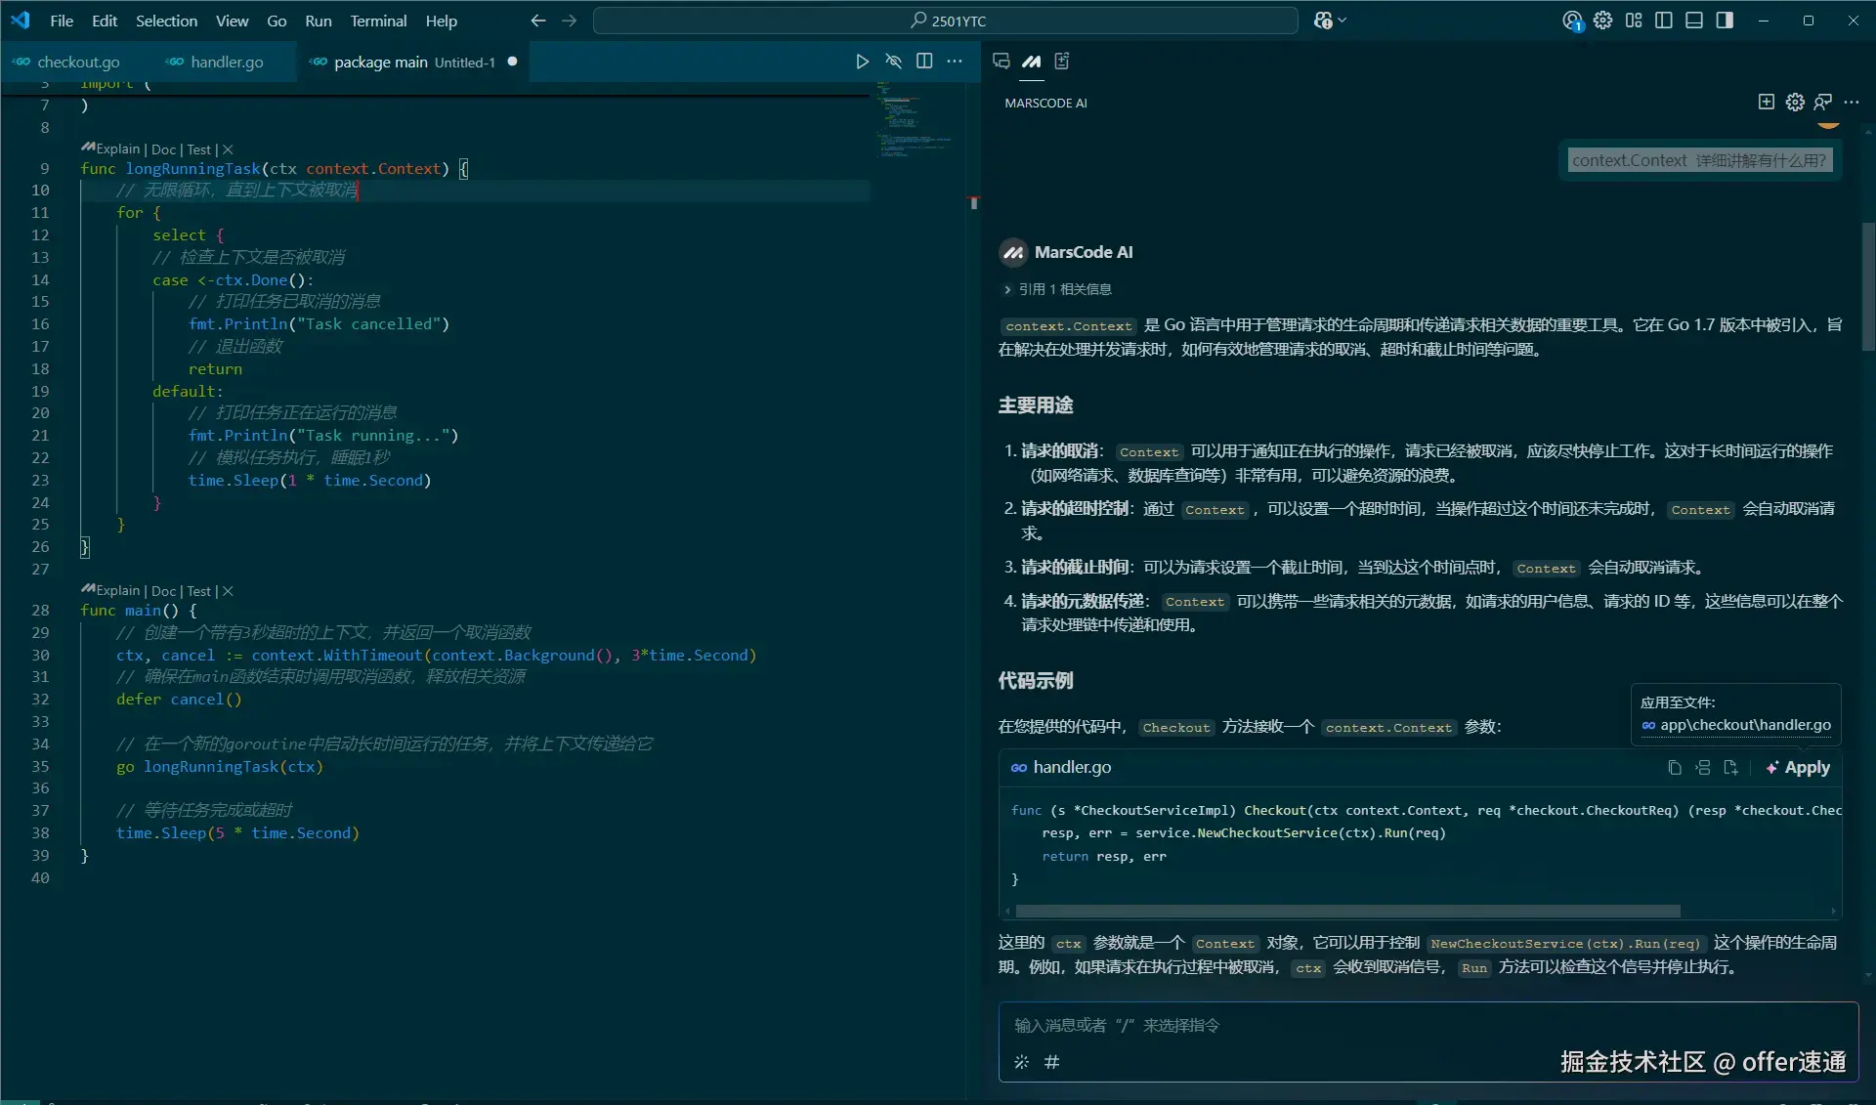Click the code block horizontal scrollbar
1876x1105 pixels.
tap(1347, 911)
